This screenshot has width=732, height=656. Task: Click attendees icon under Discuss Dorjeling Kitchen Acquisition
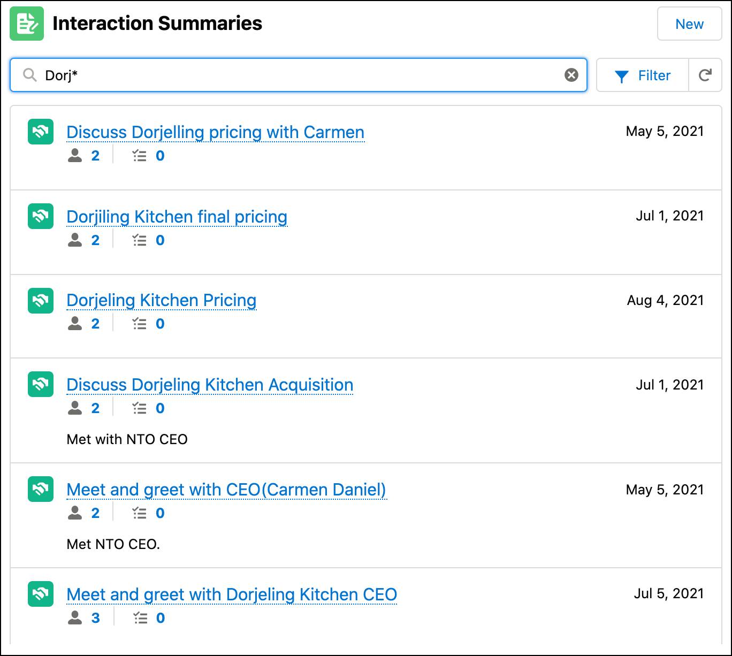(x=75, y=408)
